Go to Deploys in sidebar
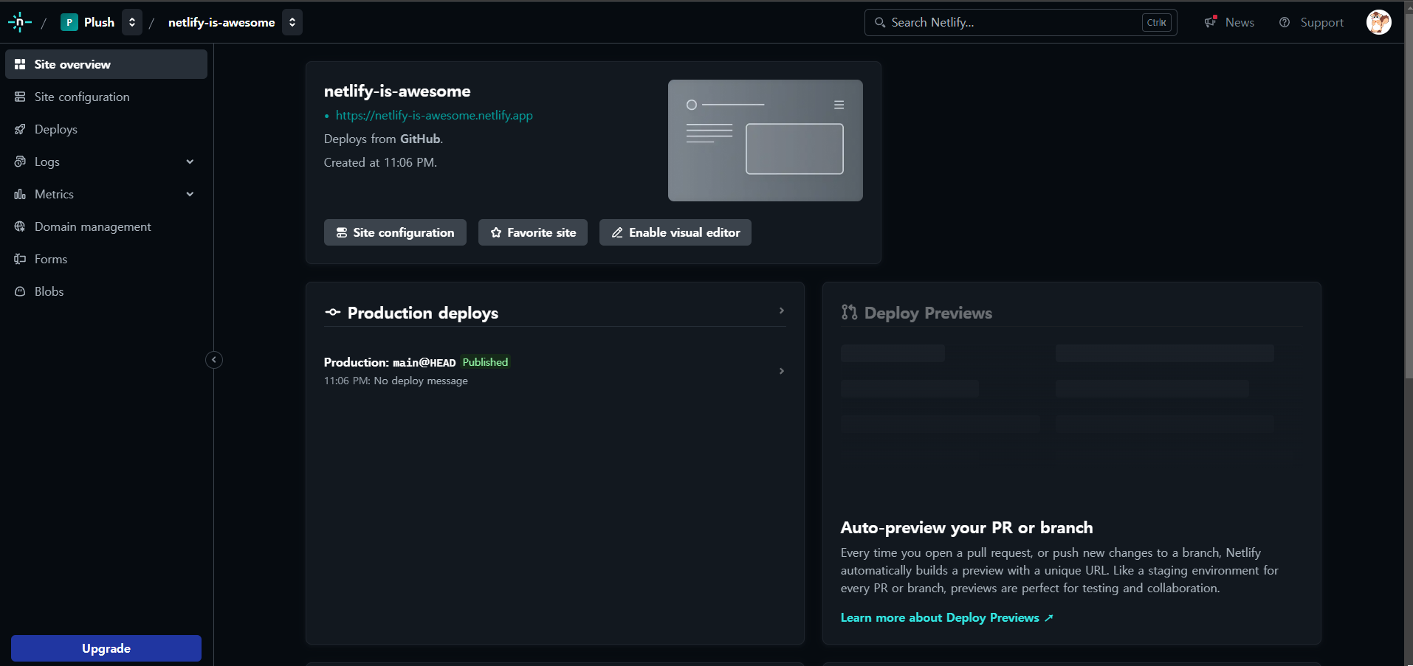 (x=106, y=129)
